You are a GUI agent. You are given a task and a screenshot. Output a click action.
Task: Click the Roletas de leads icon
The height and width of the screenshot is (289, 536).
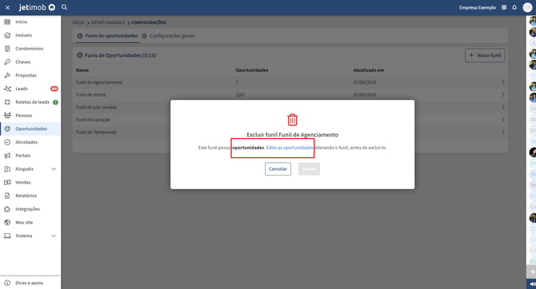[7, 102]
